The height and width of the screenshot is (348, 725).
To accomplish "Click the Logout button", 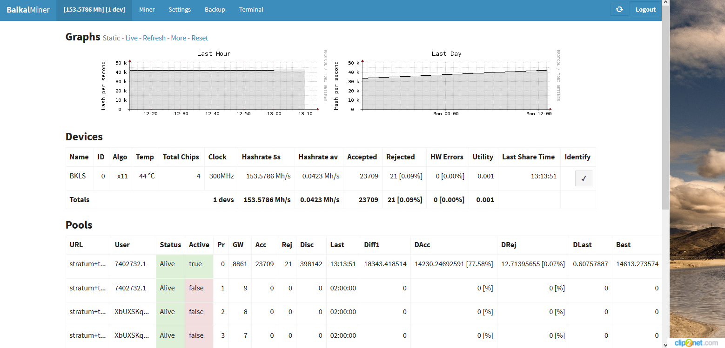I will coord(645,10).
